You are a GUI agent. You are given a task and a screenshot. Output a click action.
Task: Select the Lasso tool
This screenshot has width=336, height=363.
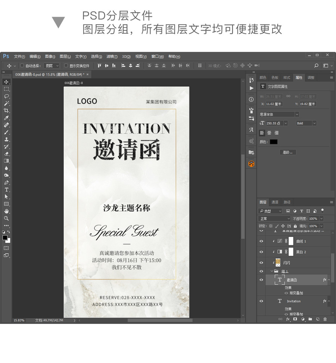(6, 96)
